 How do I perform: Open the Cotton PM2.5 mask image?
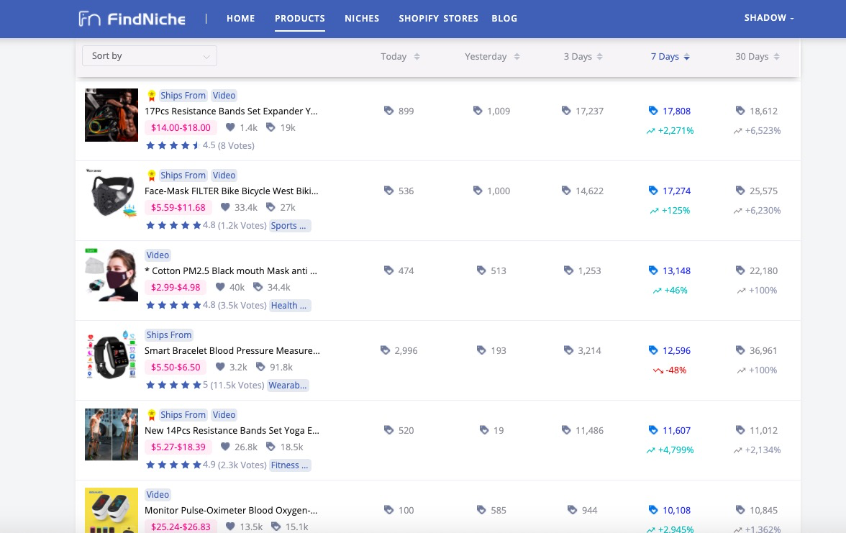click(x=112, y=275)
